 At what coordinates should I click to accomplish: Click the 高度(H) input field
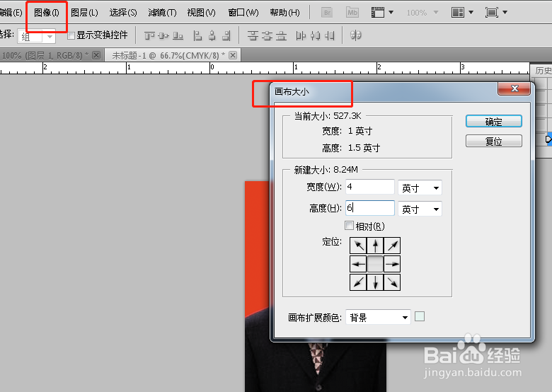370,208
